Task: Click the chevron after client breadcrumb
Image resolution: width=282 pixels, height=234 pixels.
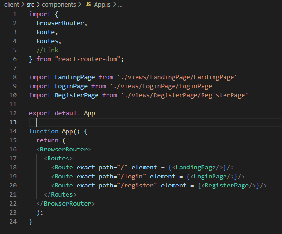Action: point(23,5)
